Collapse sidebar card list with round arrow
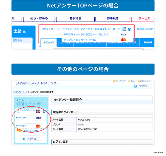The width and height of the screenshot is (166, 156). (x=44, y=111)
